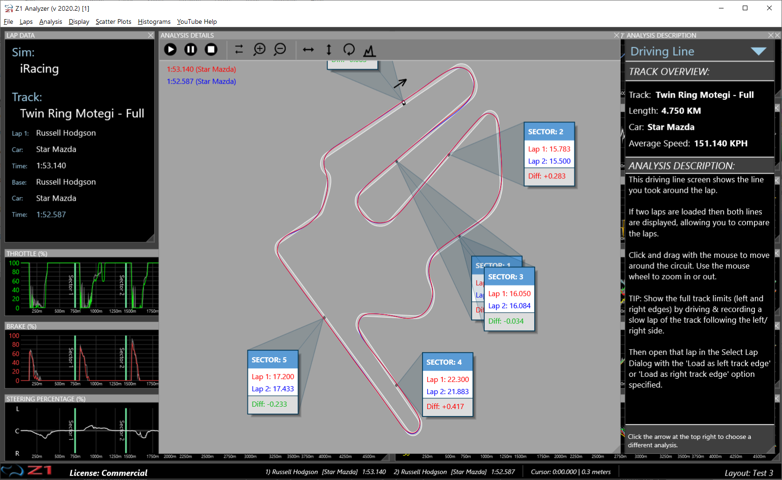The width and height of the screenshot is (782, 480).
Task: Click Sector 3 'Diff: -0.034' value
Action: tap(506, 321)
